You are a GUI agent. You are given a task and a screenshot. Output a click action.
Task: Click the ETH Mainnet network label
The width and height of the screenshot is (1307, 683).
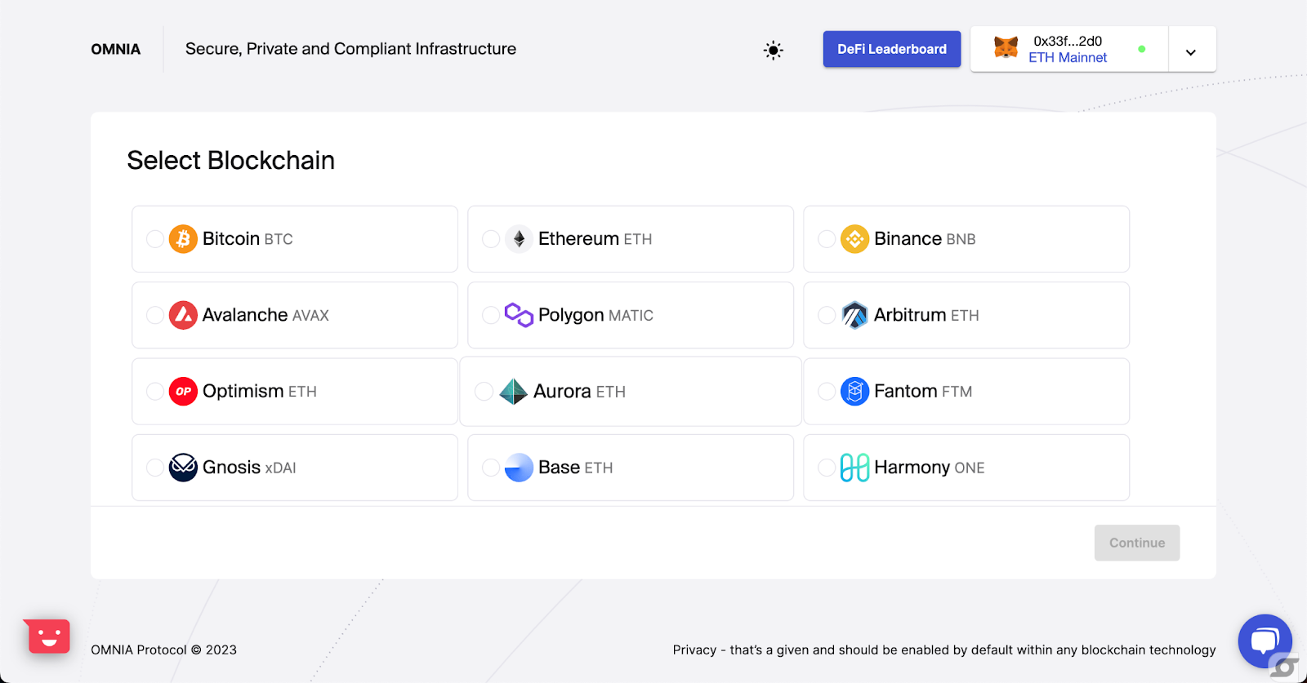click(x=1068, y=58)
